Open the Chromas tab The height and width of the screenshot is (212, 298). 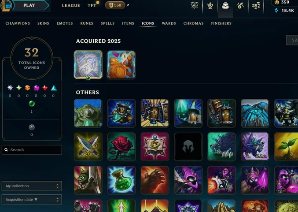[194, 23]
